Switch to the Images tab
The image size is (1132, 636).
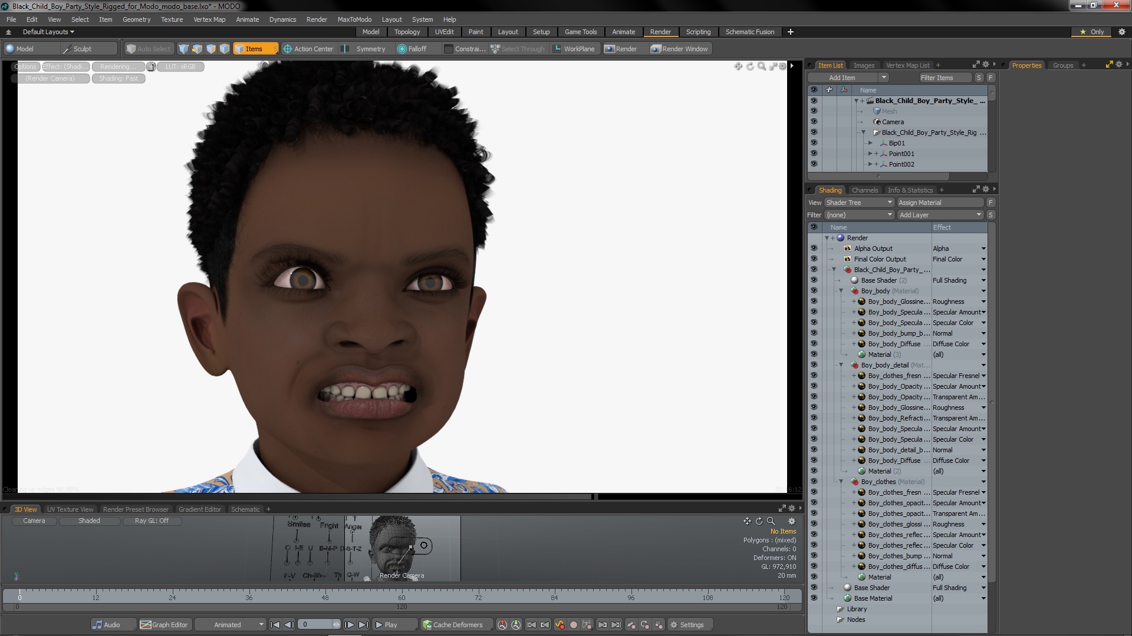864,65
